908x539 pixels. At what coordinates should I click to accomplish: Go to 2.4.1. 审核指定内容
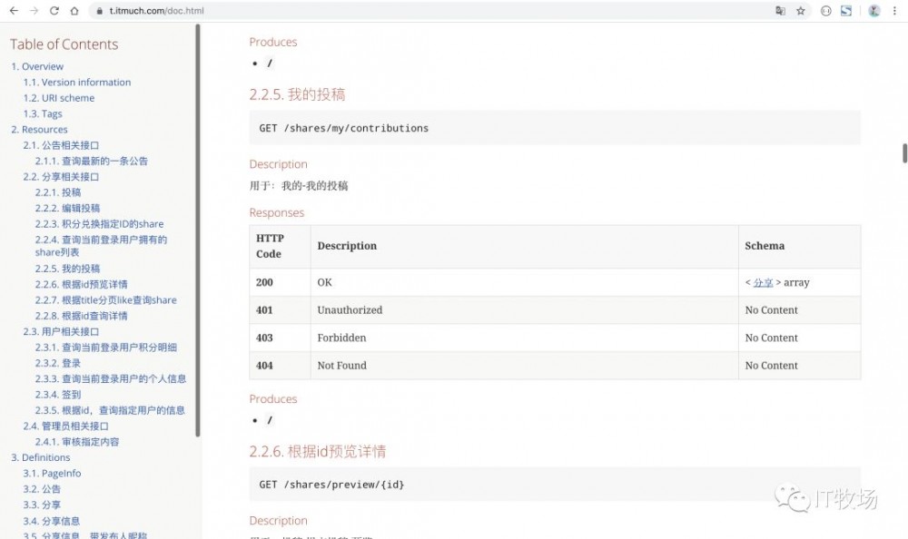point(77,442)
